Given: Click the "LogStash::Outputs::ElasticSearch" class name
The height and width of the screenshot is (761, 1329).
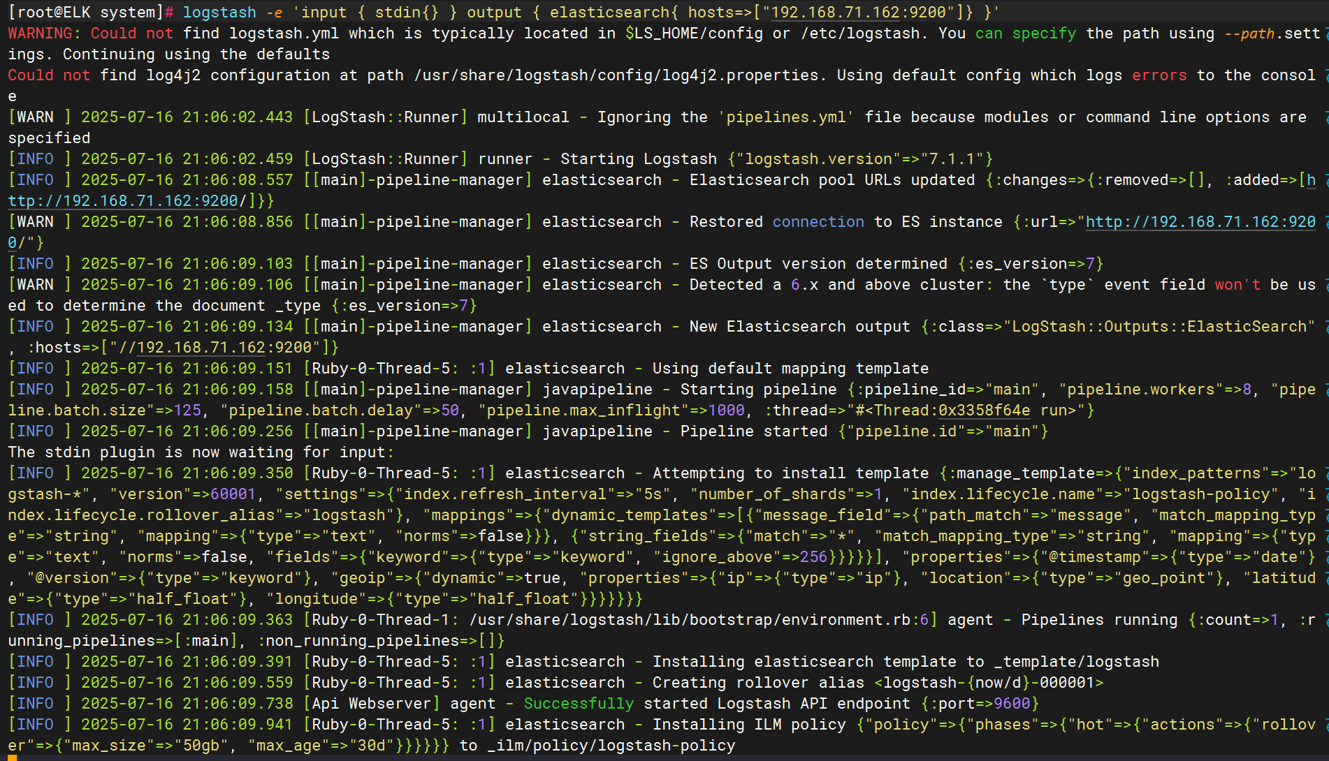Looking at the screenshot, I should pos(1159,327).
